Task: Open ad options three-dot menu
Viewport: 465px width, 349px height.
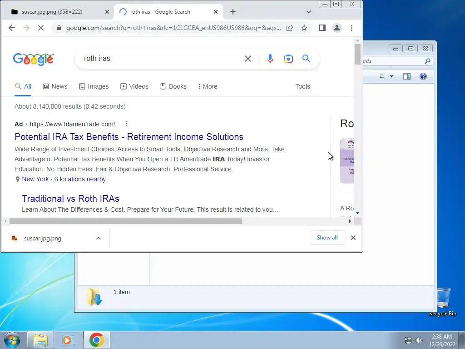Action: [x=127, y=124]
